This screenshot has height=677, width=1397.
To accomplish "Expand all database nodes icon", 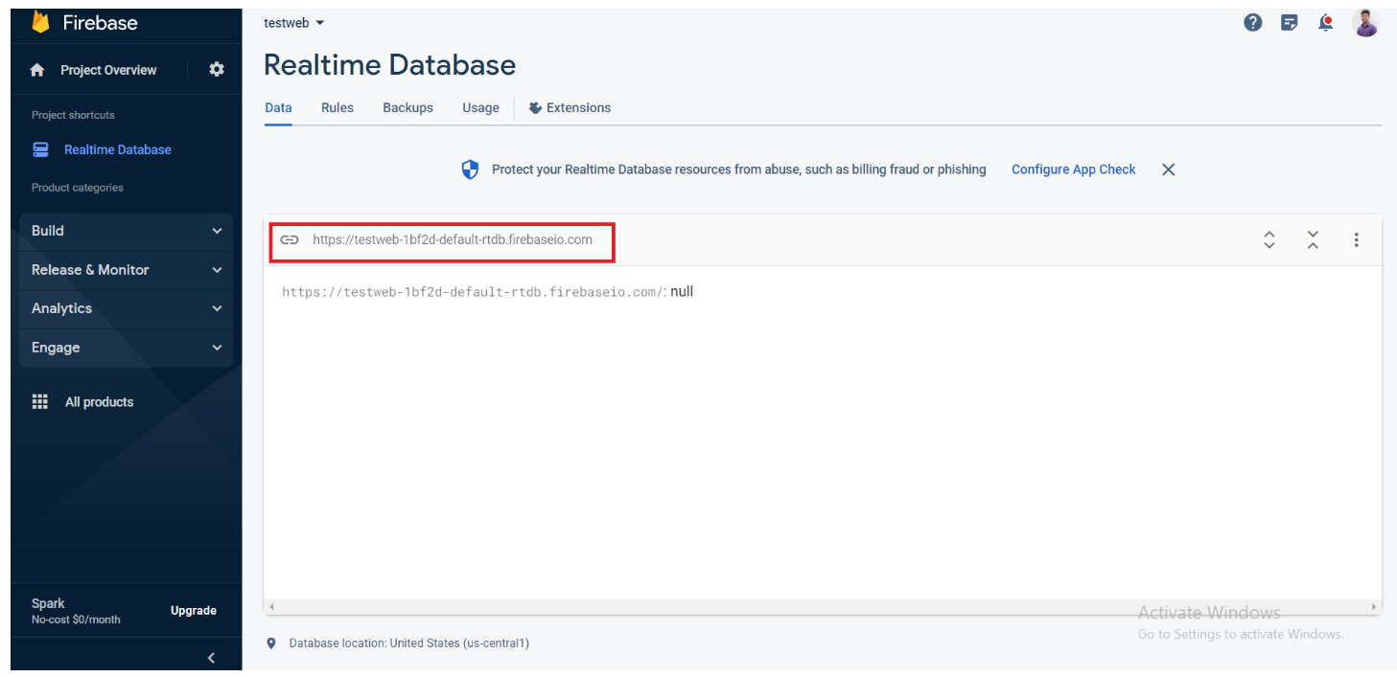I will pos(1269,239).
